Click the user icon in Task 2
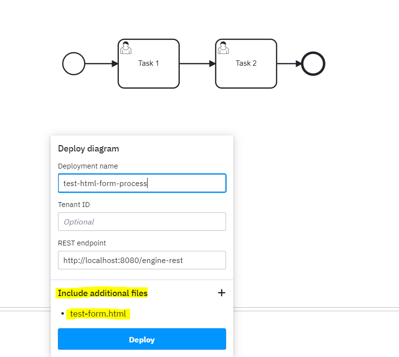Viewport: 399px width, 357px height. [x=223, y=48]
